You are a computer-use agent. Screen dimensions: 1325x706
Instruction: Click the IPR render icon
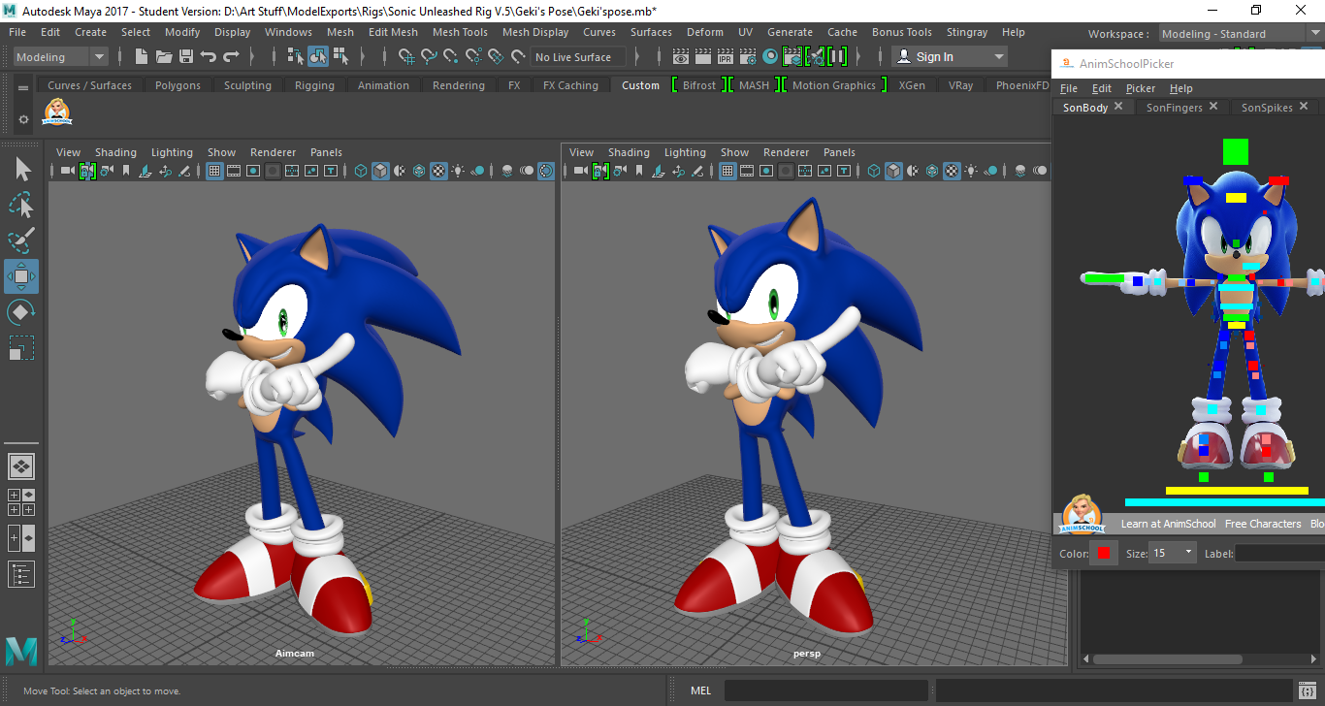click(726, 57)
